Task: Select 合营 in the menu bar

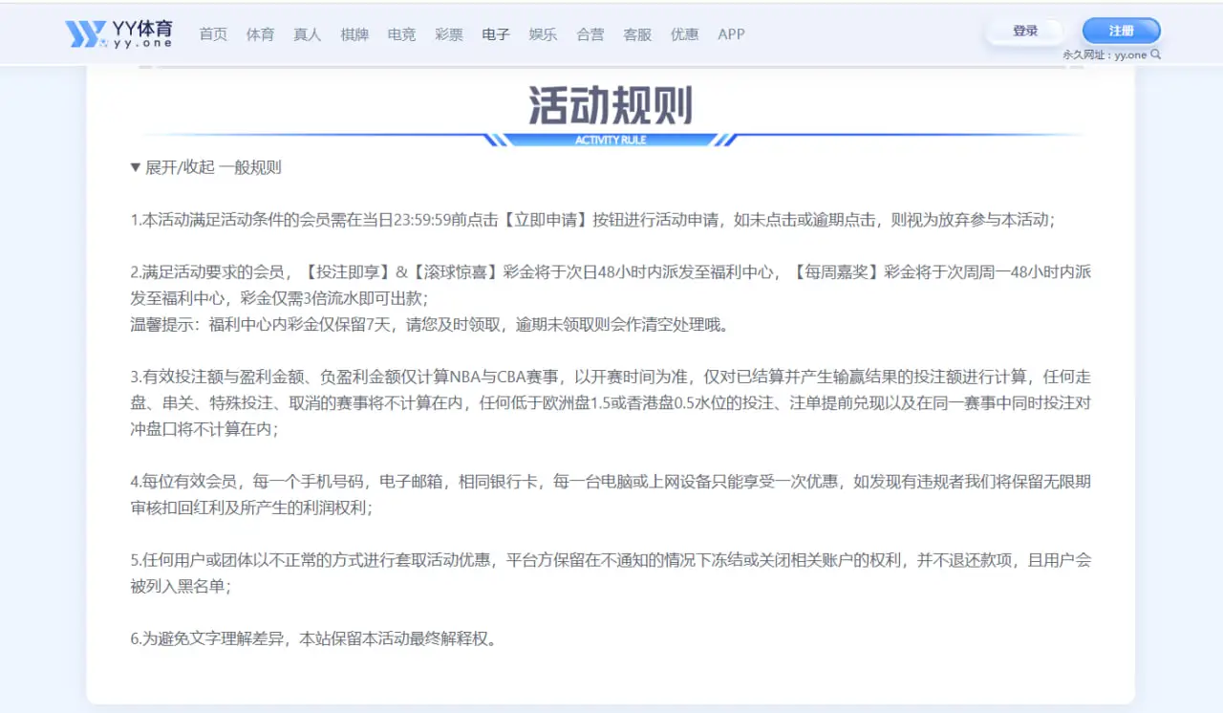Action: (x=590, y=34)
